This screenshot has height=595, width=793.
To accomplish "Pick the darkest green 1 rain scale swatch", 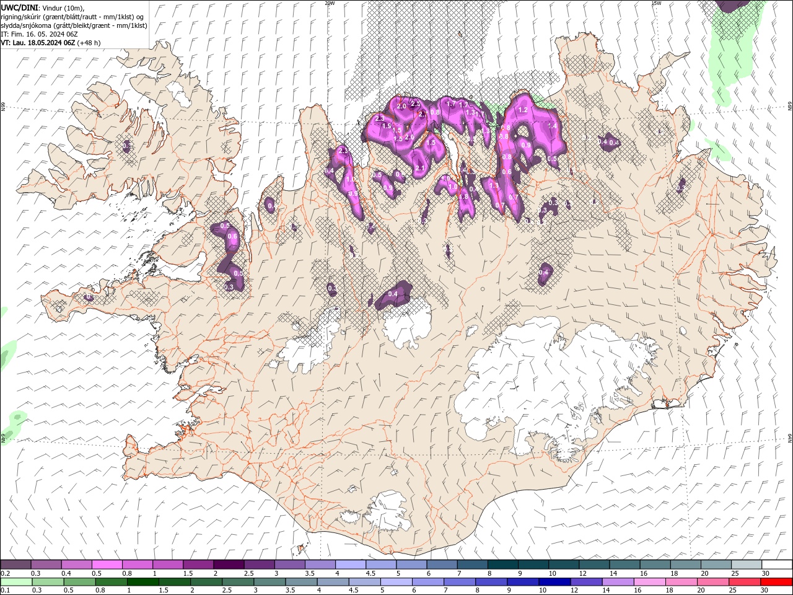I will (143, 582).
